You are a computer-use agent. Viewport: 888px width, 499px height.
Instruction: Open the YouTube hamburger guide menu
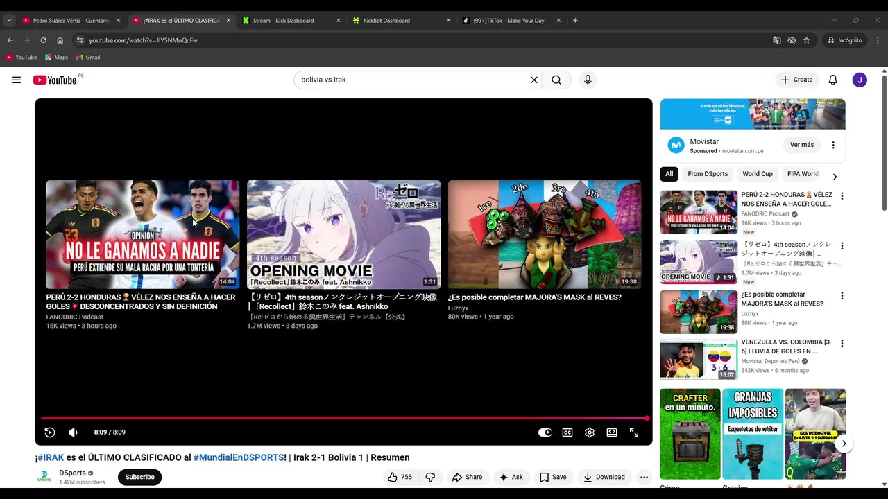coord(17,80)
